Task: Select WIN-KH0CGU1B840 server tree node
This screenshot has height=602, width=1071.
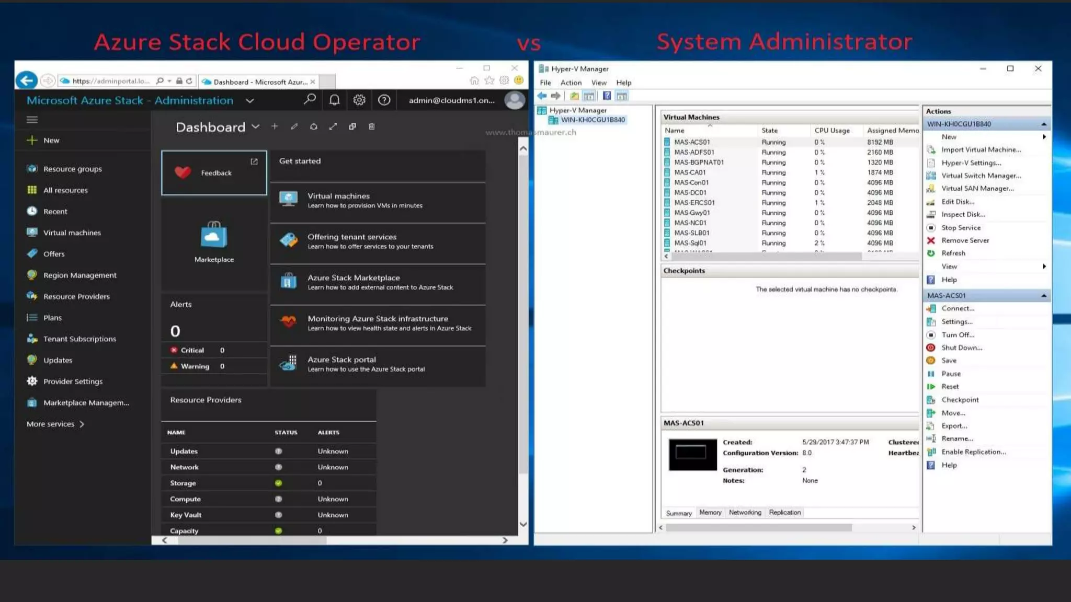Action: click(593, 120)
